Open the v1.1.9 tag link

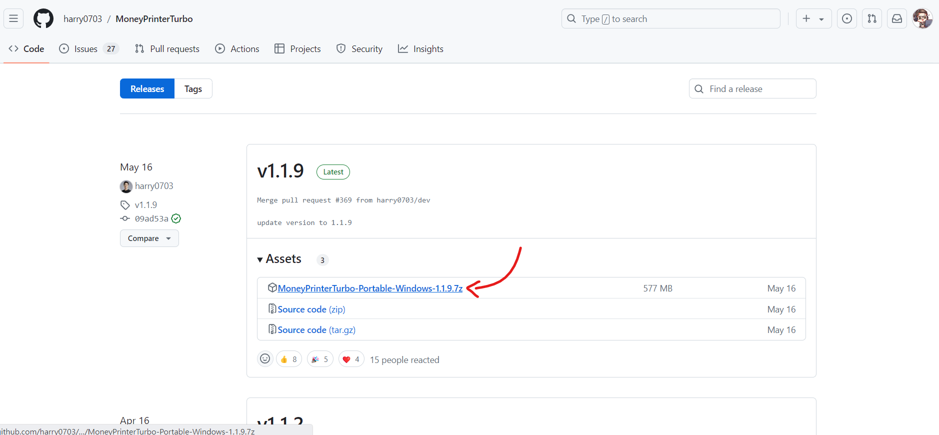[x=146, y=205]
